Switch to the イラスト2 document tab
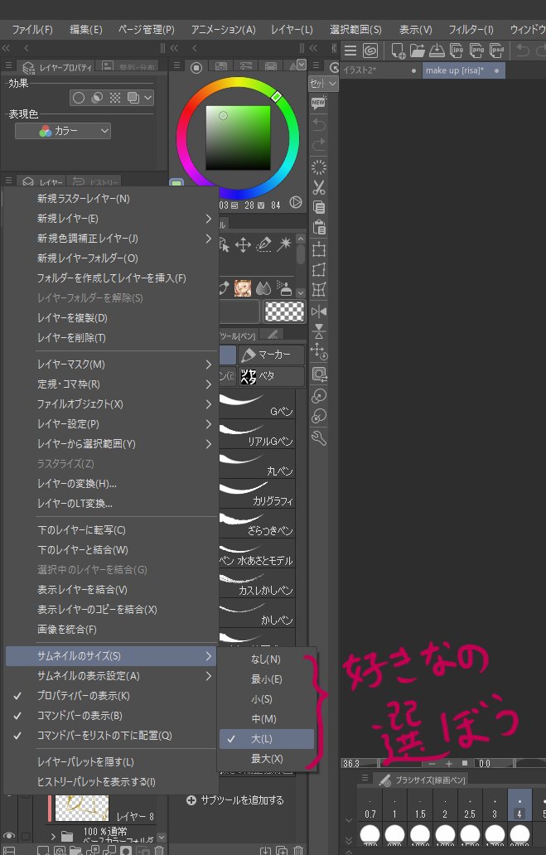 [381, 70]
